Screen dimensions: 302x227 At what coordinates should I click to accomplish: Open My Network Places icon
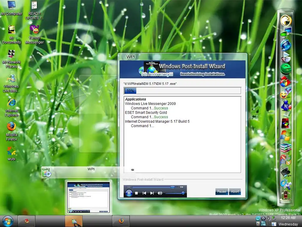12,59
